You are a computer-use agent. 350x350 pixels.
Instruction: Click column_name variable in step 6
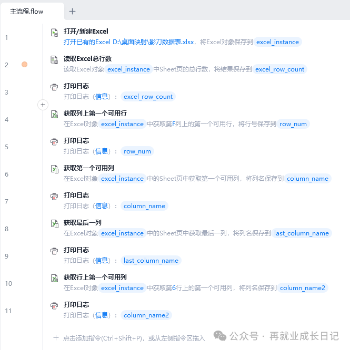307,179
